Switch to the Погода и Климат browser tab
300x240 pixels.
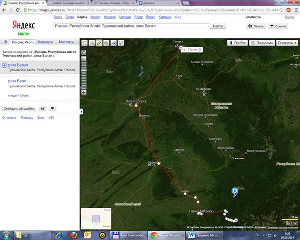click(x=115, y=3)
